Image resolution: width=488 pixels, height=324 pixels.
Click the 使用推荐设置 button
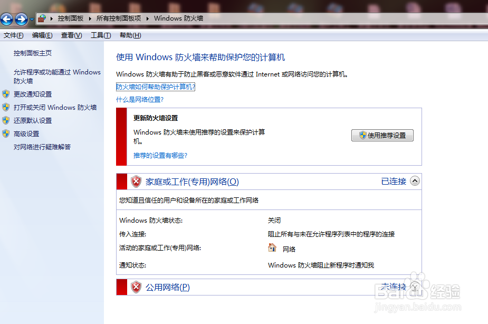point(382,135)
